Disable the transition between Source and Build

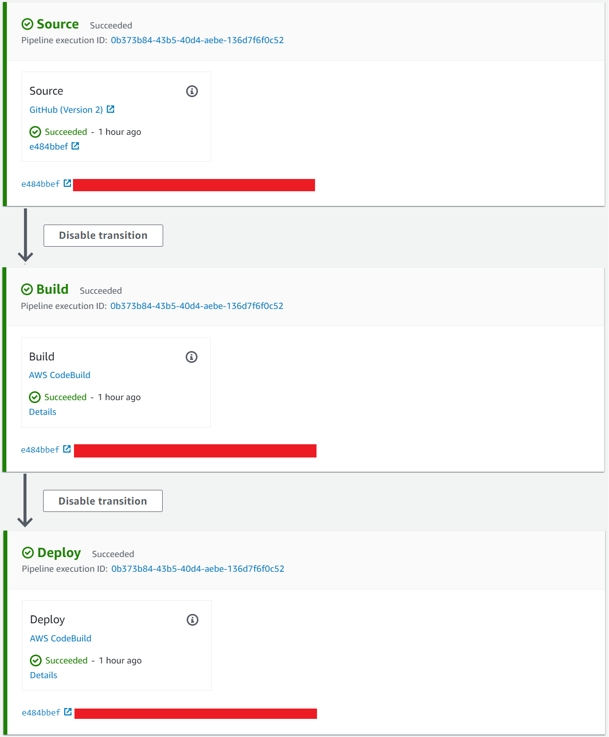click(103, 235)
